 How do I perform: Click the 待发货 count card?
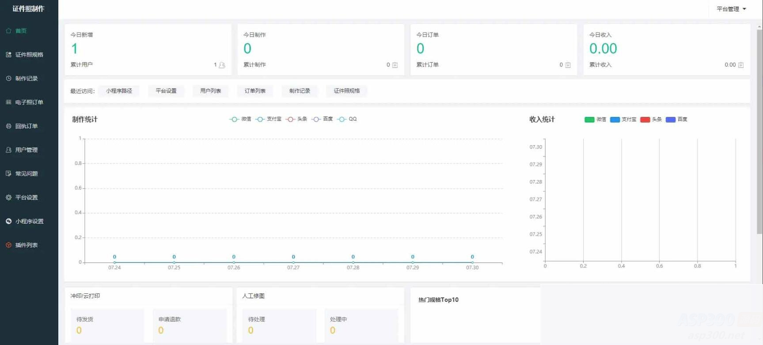107,325
